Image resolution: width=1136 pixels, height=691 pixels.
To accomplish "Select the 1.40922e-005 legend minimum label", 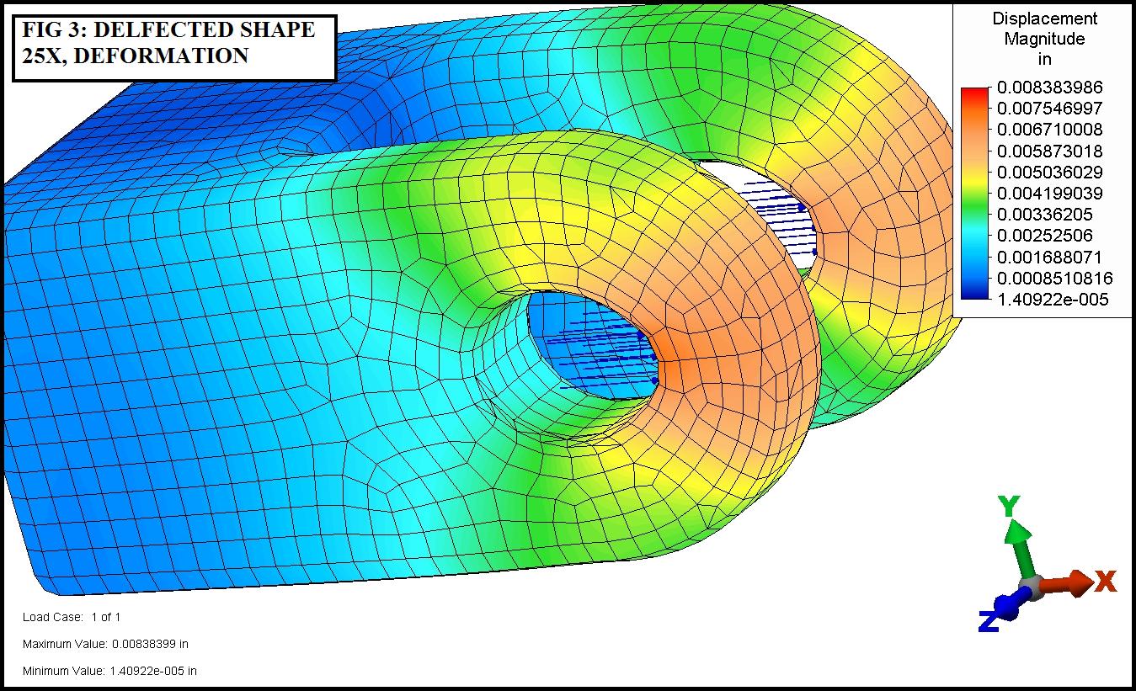I will point(1053,300).
